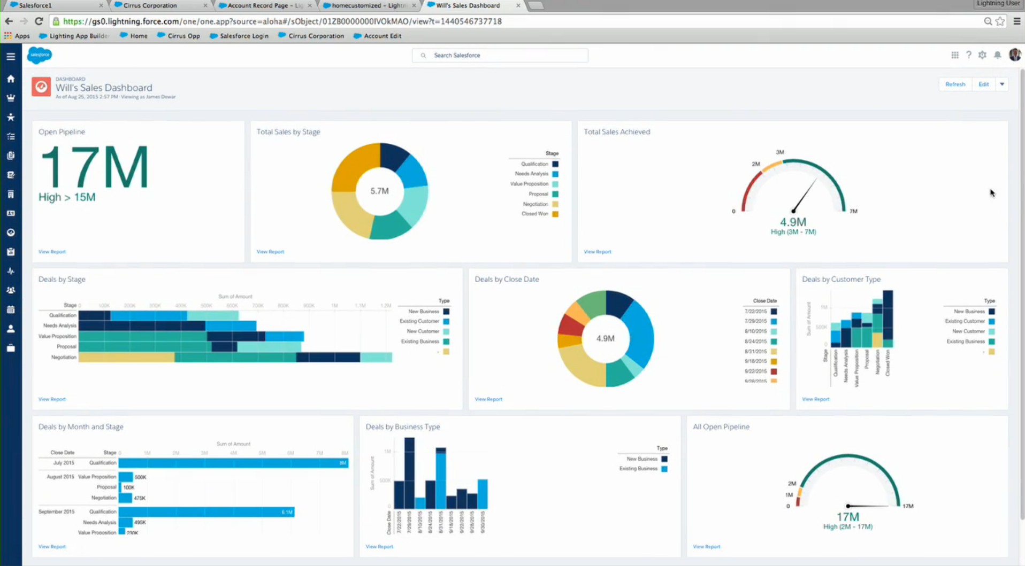Open the App Launcher grid icon
The height and width of the screenshot is (566, 1025).
click(955, 55)
